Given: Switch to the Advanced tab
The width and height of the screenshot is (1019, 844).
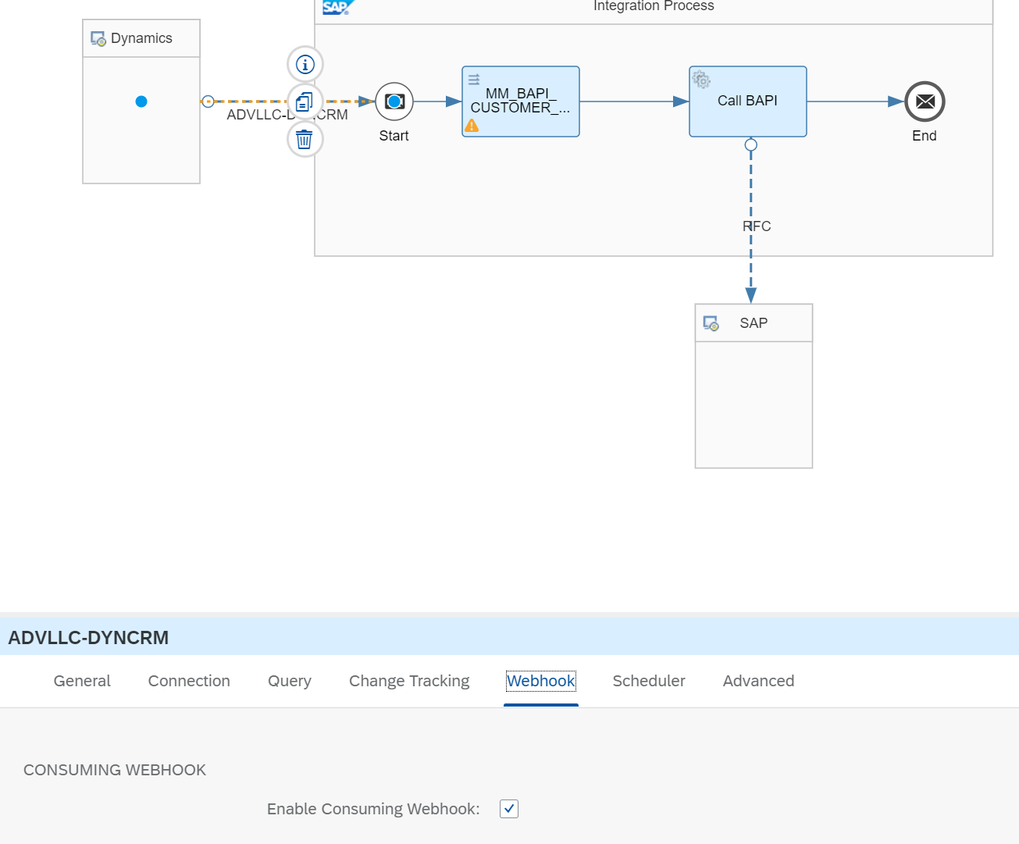Looking at the screenshot, I should (x=758, y=681).
